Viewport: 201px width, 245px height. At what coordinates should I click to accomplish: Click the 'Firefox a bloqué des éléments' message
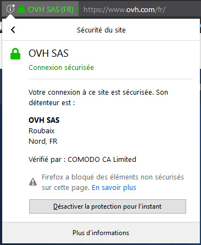coord(113,182)
